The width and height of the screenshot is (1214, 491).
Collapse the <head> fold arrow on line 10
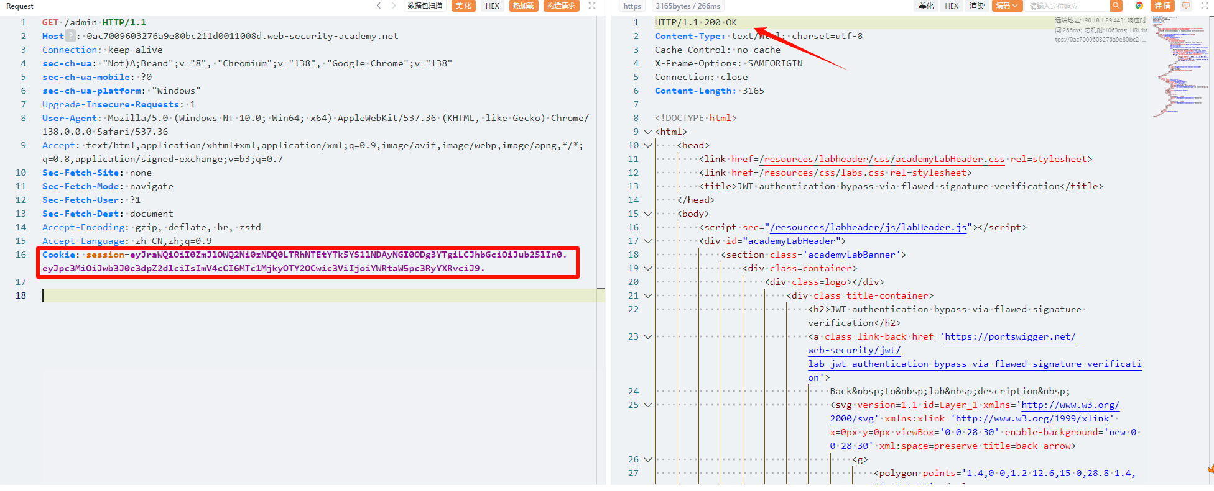click(647, 145)
